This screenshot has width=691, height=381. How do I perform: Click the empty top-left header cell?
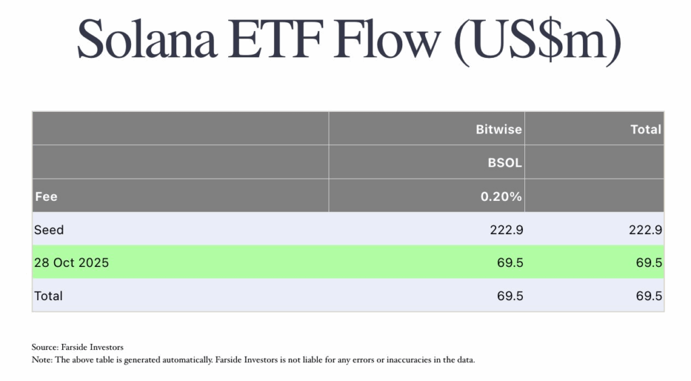180,129
